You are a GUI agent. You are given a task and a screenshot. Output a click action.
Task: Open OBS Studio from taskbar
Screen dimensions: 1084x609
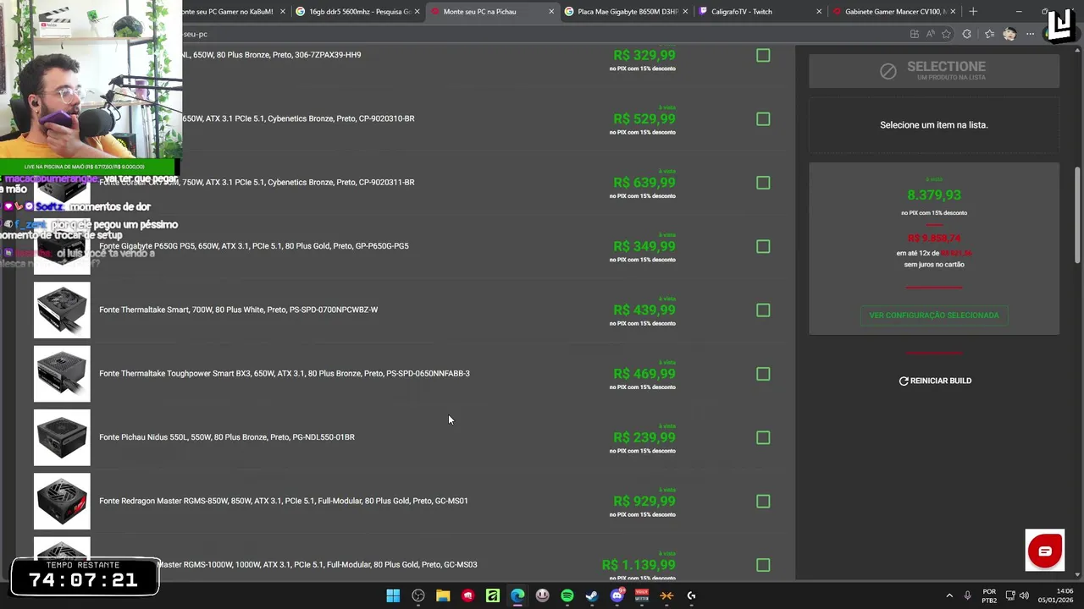point(418,595)
